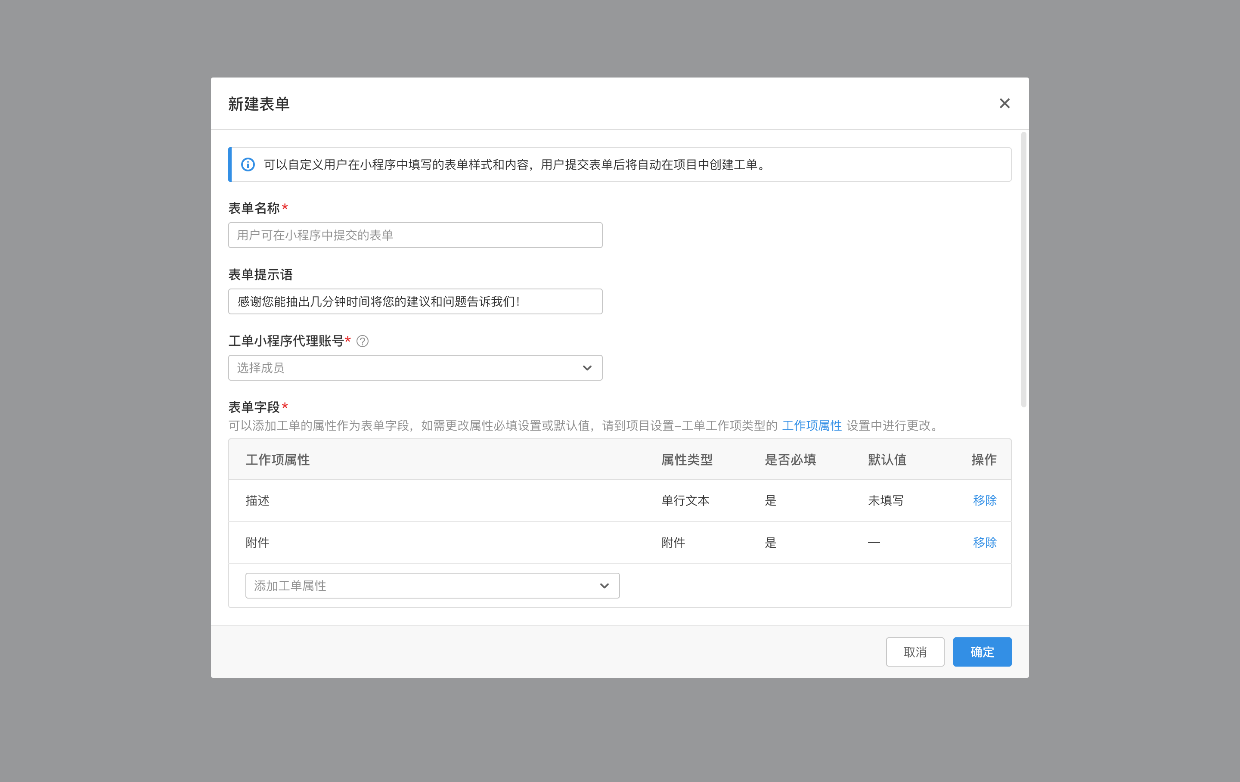The image size is (1240, 782).
Task: Click the 取消 button
Action: pos(915,652)
